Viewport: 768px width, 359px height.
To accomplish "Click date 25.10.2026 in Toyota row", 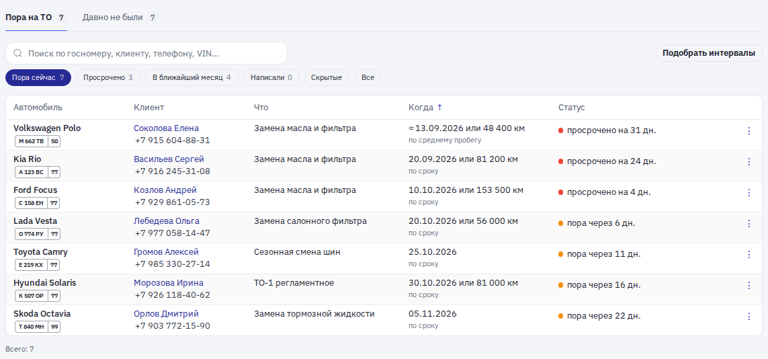I will point(433,251).
